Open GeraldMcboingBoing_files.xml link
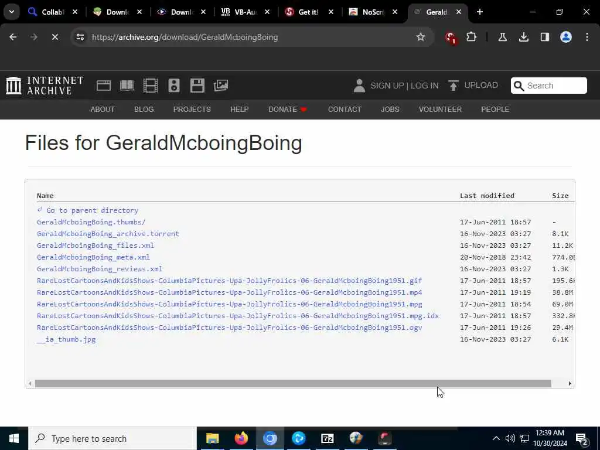600x450 pixels. (x=96, y=246)
